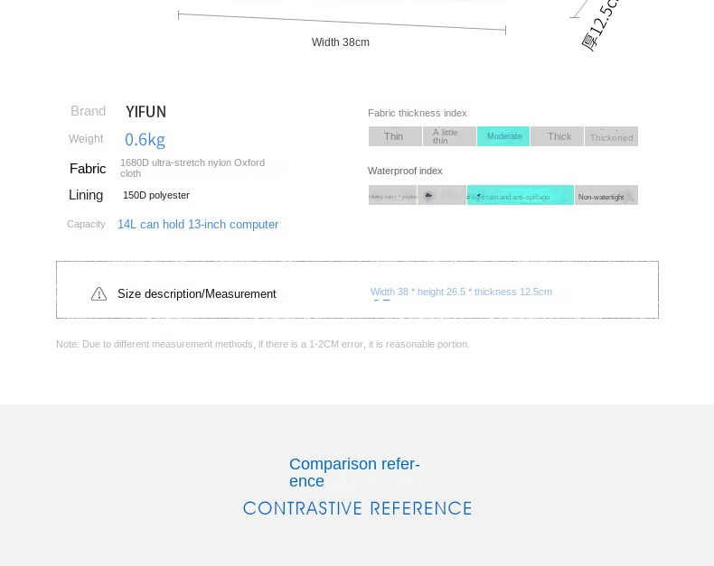Select the Thin fabric thickness cell
This screenshot has width=714, height=566.
pos(395,136)
